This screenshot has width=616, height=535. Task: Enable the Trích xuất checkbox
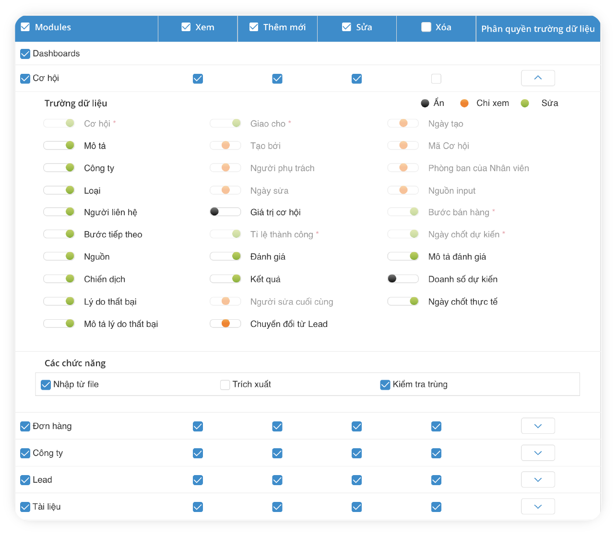pos(225,385)
